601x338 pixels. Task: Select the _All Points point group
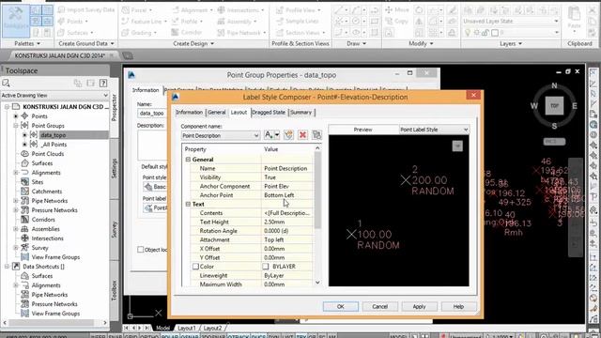[x=54, y=145]
